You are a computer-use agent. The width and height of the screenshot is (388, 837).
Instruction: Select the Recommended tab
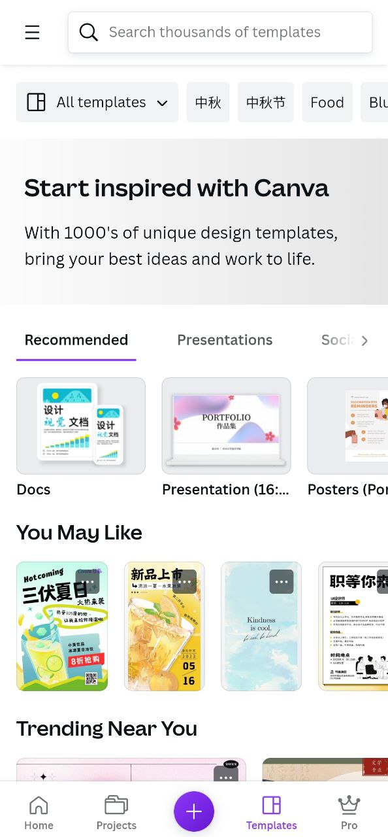[76, 340]
